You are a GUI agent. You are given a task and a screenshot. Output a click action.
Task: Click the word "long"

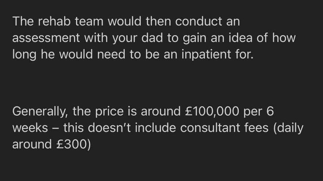22,55
